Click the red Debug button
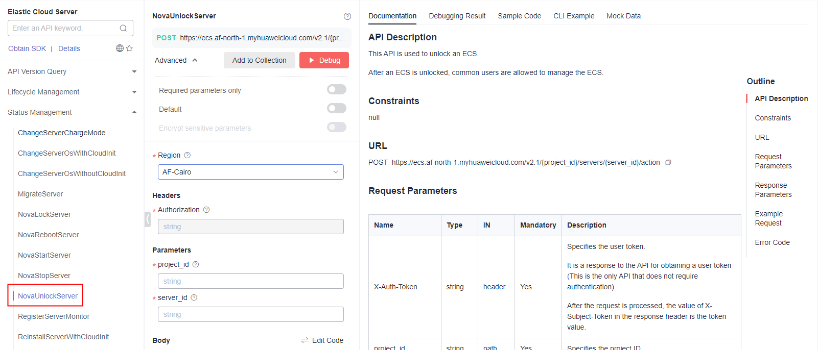 324,60
